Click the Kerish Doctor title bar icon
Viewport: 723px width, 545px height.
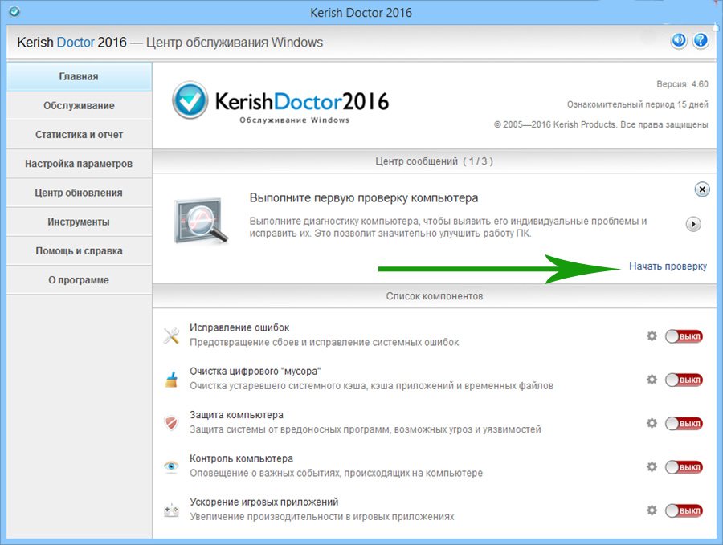(14, 11)
